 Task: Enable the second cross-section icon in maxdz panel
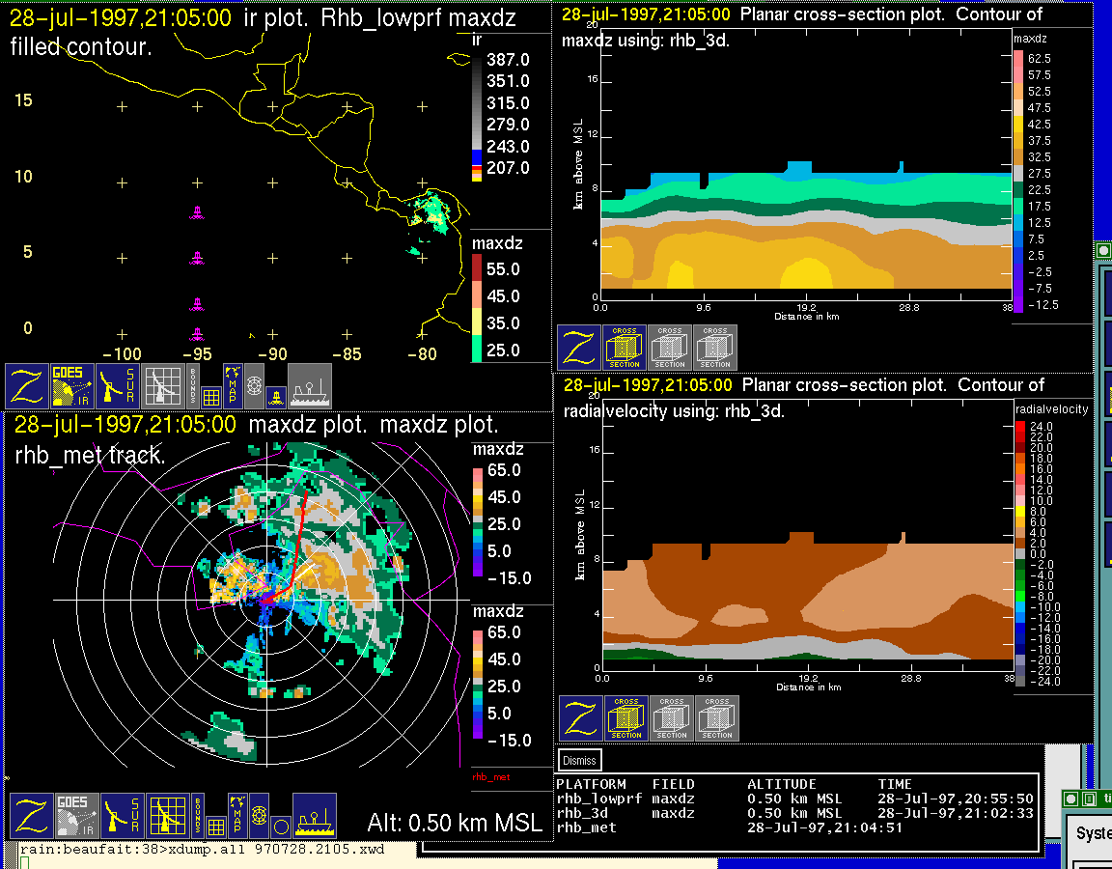coord(670,348)
